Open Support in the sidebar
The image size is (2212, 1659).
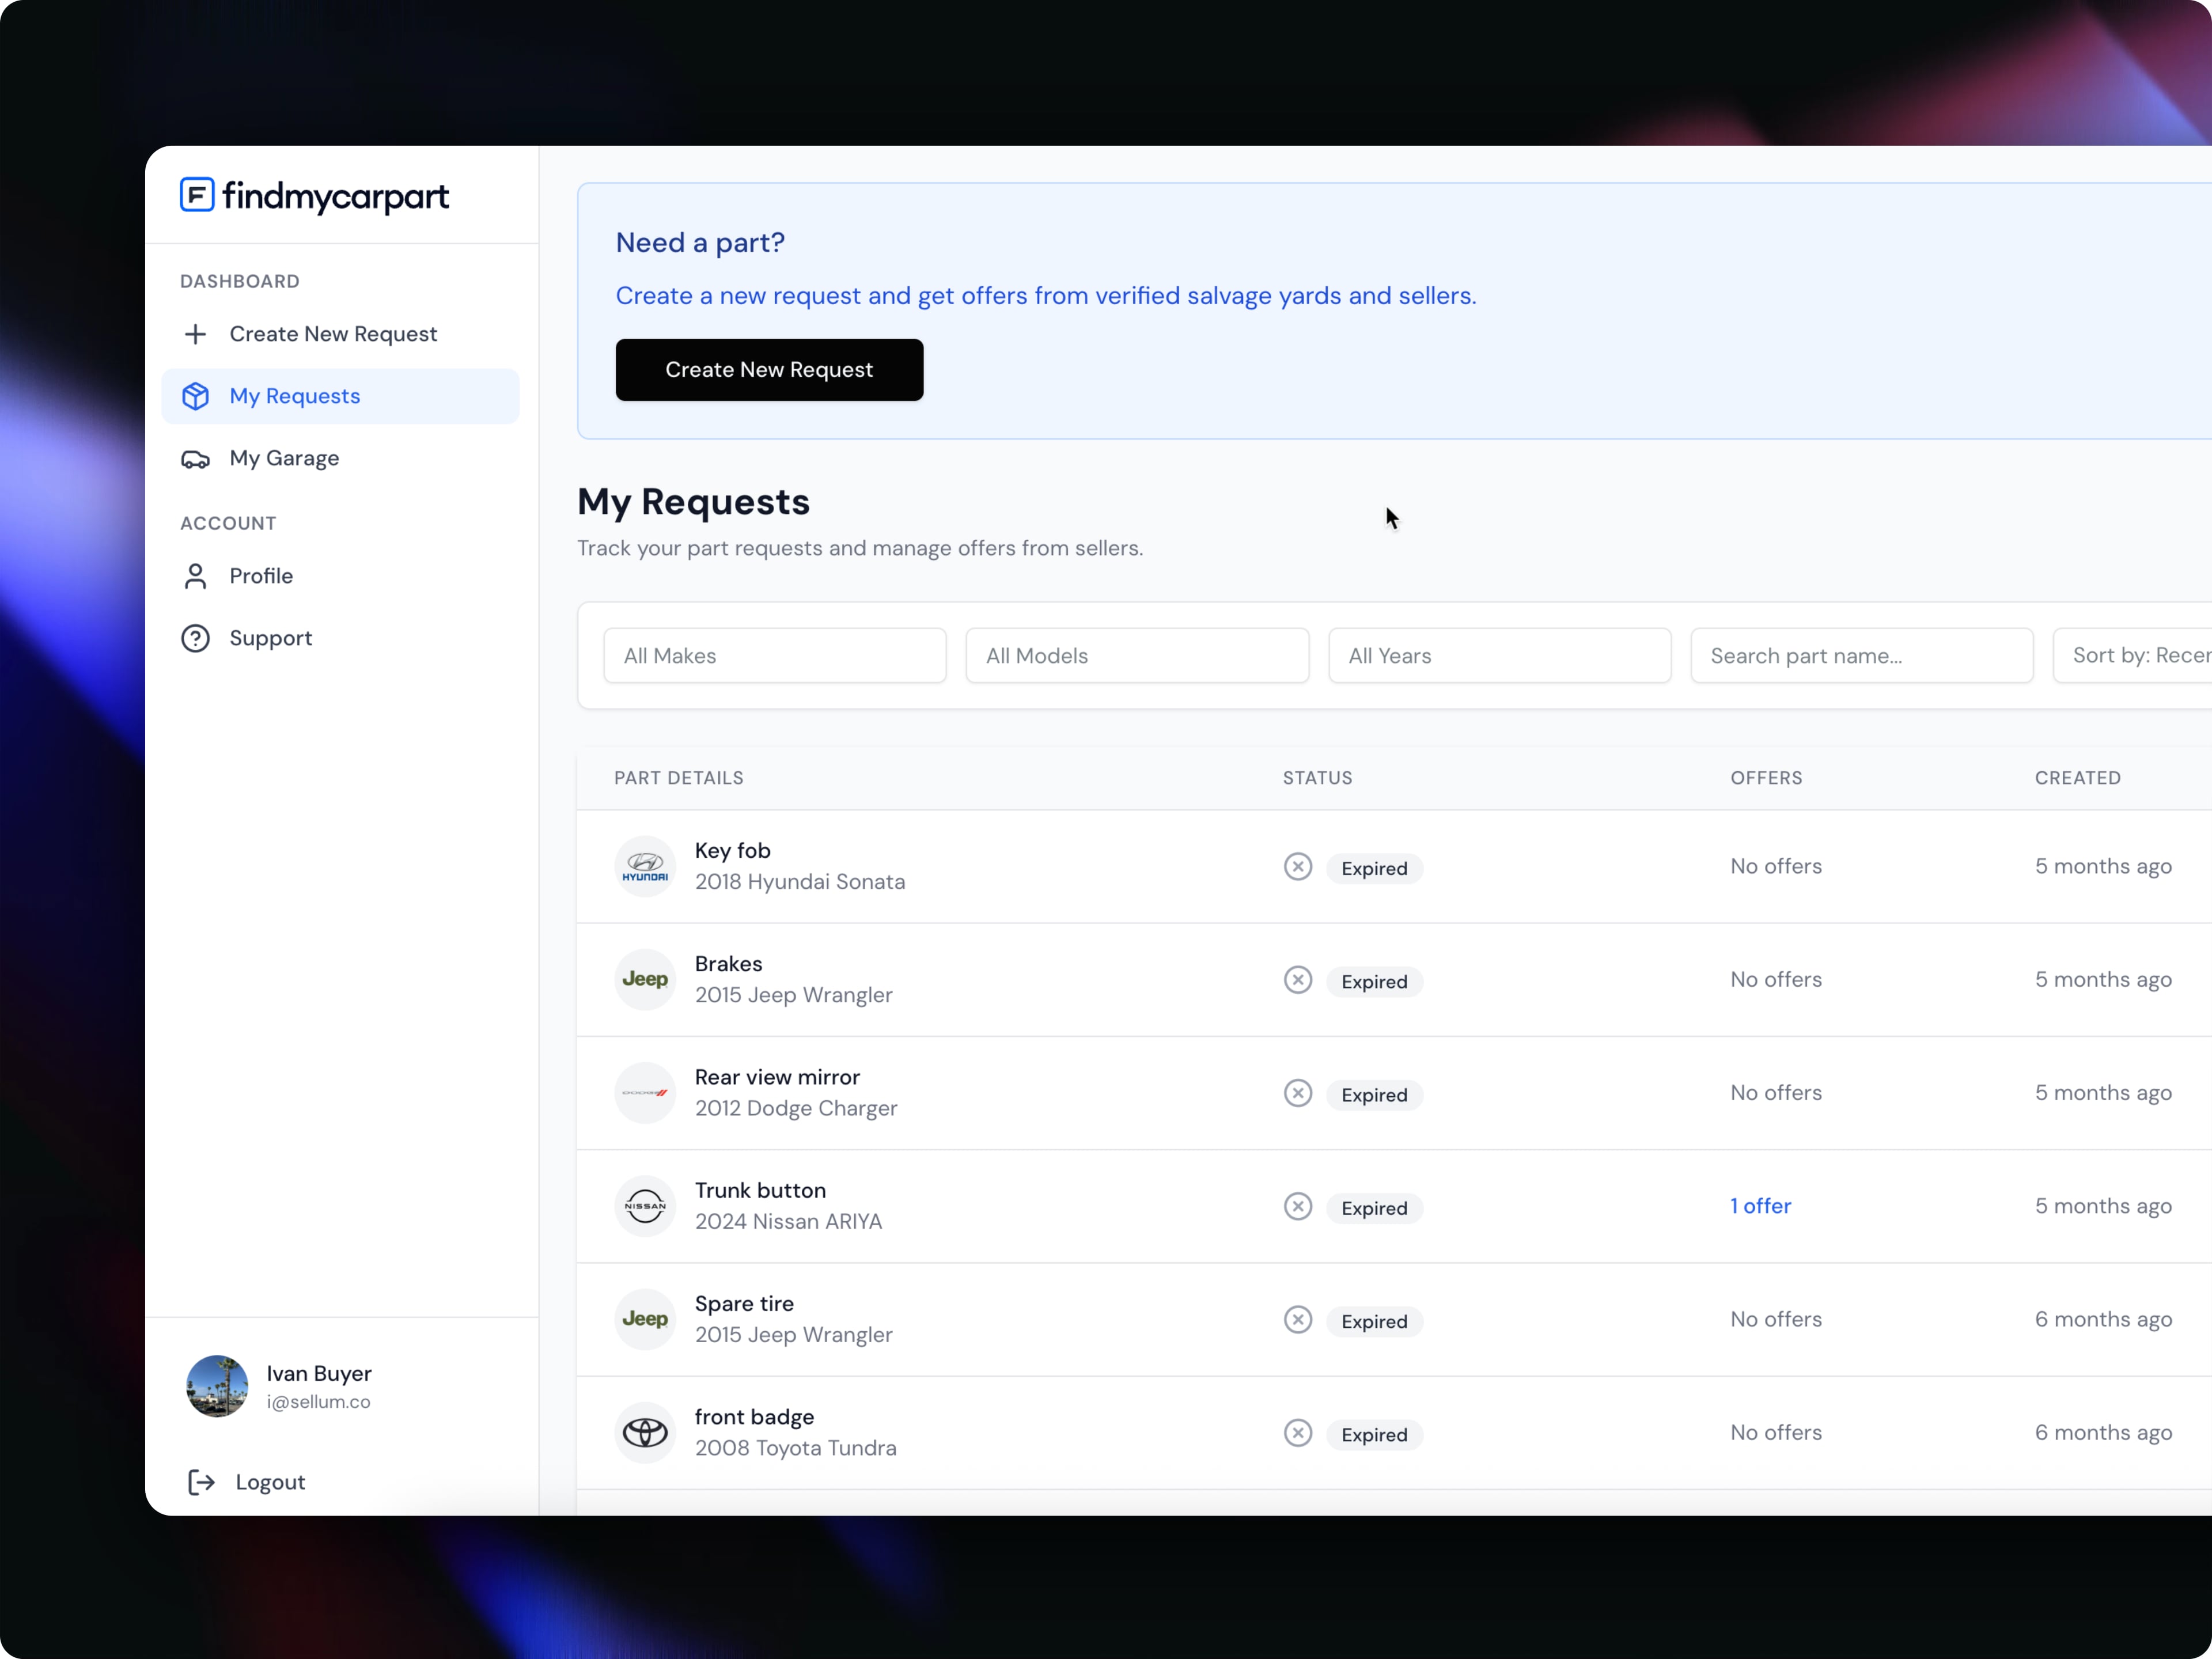pos(340,638)
